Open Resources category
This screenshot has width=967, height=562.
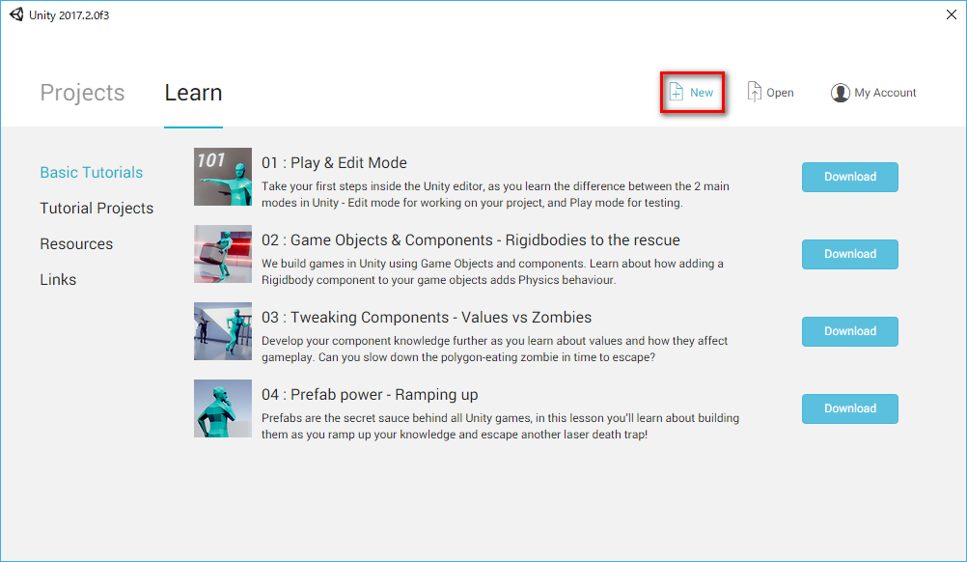tap(76, 243)
